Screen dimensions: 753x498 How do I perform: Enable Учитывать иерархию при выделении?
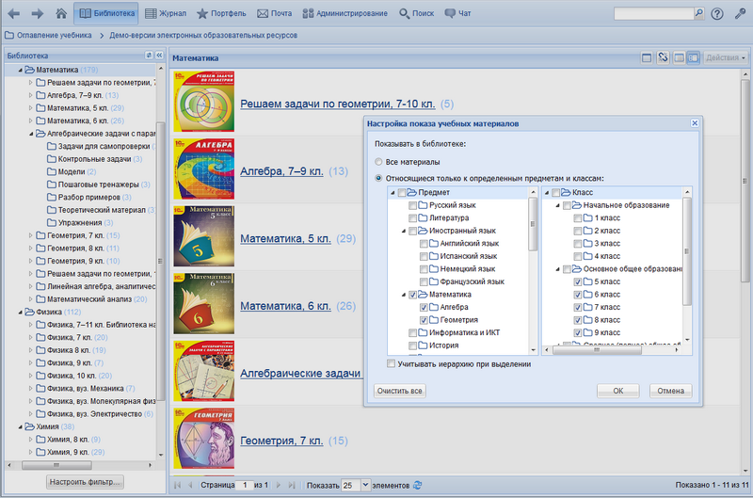(392, 364)
